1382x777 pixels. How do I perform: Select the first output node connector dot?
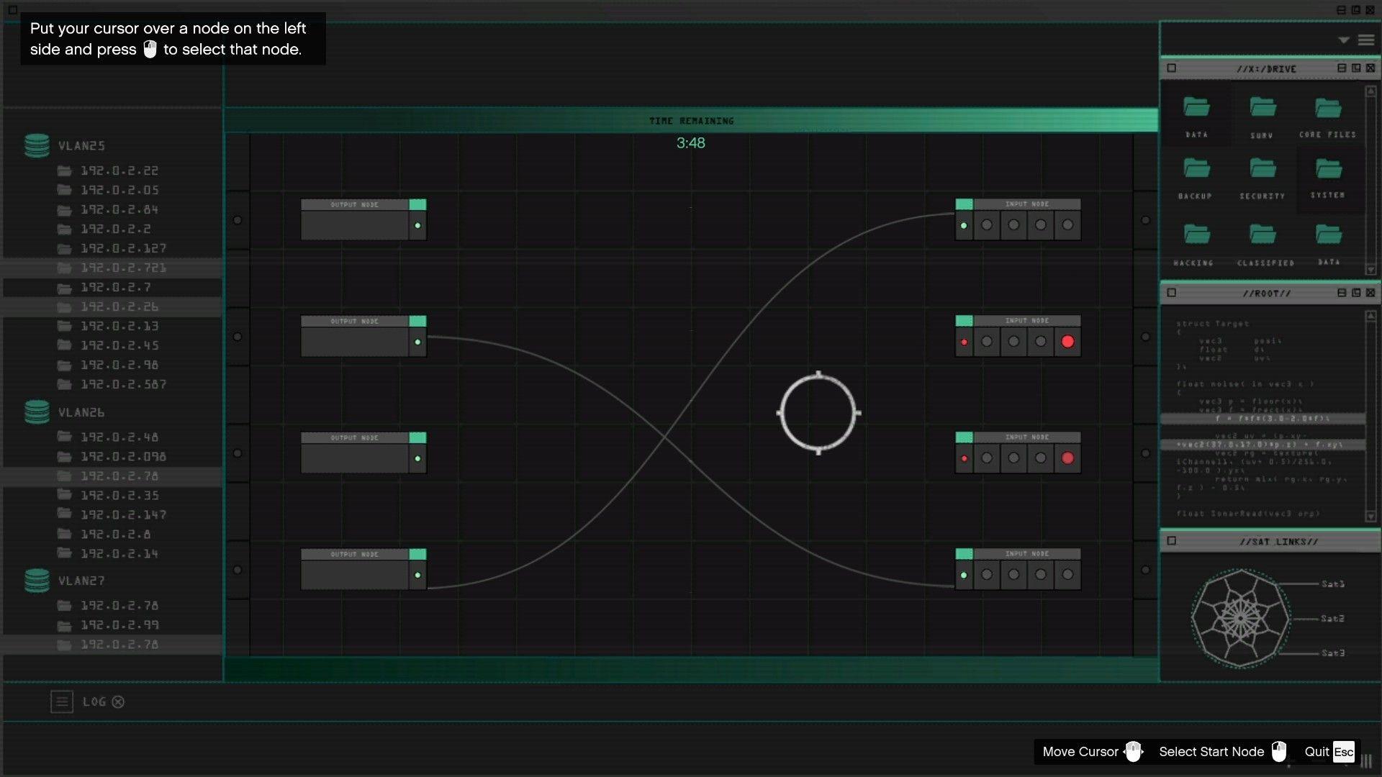[x=417, y=226]
